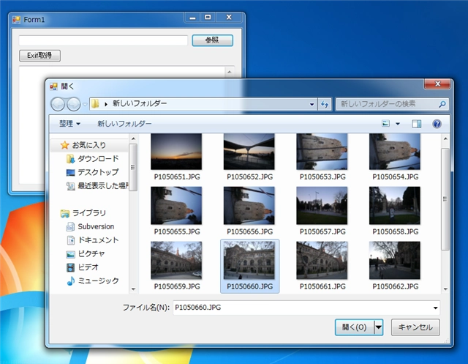Click the back navigation arrow in the open dialog

coord(58,104)
